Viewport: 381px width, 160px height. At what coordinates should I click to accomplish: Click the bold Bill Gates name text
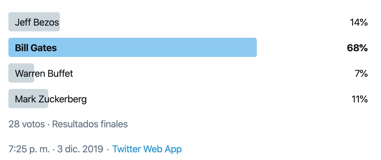click(36, 48)
